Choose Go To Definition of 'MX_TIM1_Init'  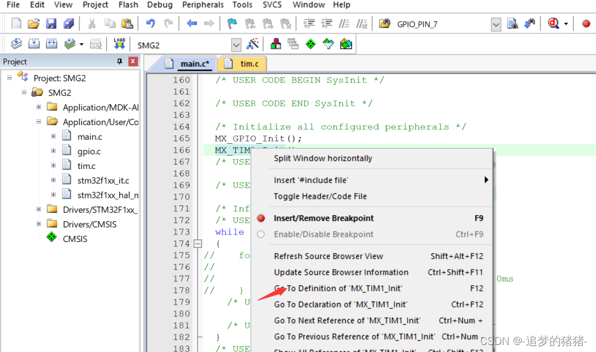click(372, 288)
